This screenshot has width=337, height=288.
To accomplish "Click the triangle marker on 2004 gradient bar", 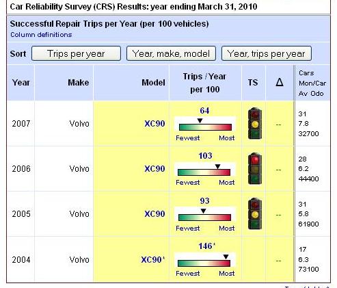I will coord(226,257).
